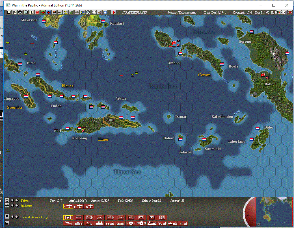This screenshot has width=294, height=228.
Task: Select the BF base force unit button
Action: tap(162, 217)
